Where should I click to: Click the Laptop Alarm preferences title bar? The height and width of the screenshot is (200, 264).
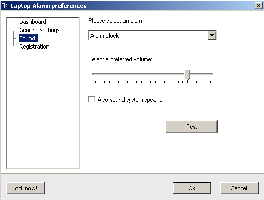(132, 6)
